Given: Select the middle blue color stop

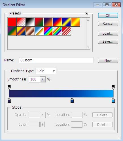Looking at the screenshot, I should (x=72, y=100).
